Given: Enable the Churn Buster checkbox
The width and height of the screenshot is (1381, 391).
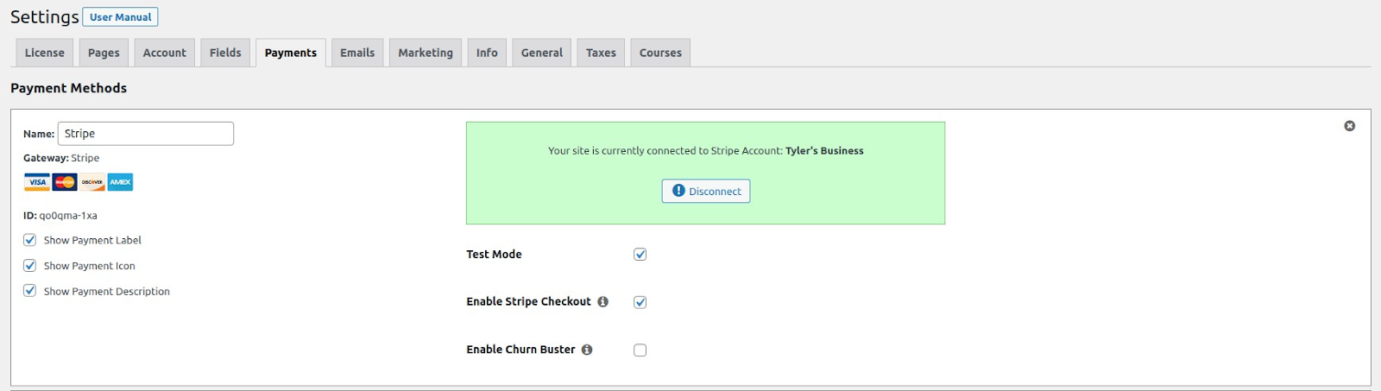Looking at the screenshot, I should 640,350.
